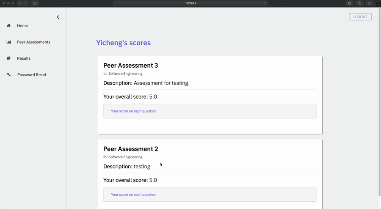
Task: Show all tabs overview icon
Action: tap(369, 3)
